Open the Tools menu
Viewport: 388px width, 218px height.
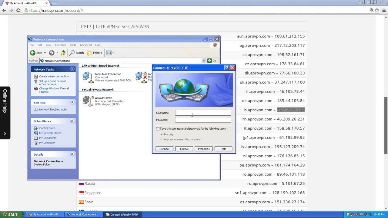point(73,45)
